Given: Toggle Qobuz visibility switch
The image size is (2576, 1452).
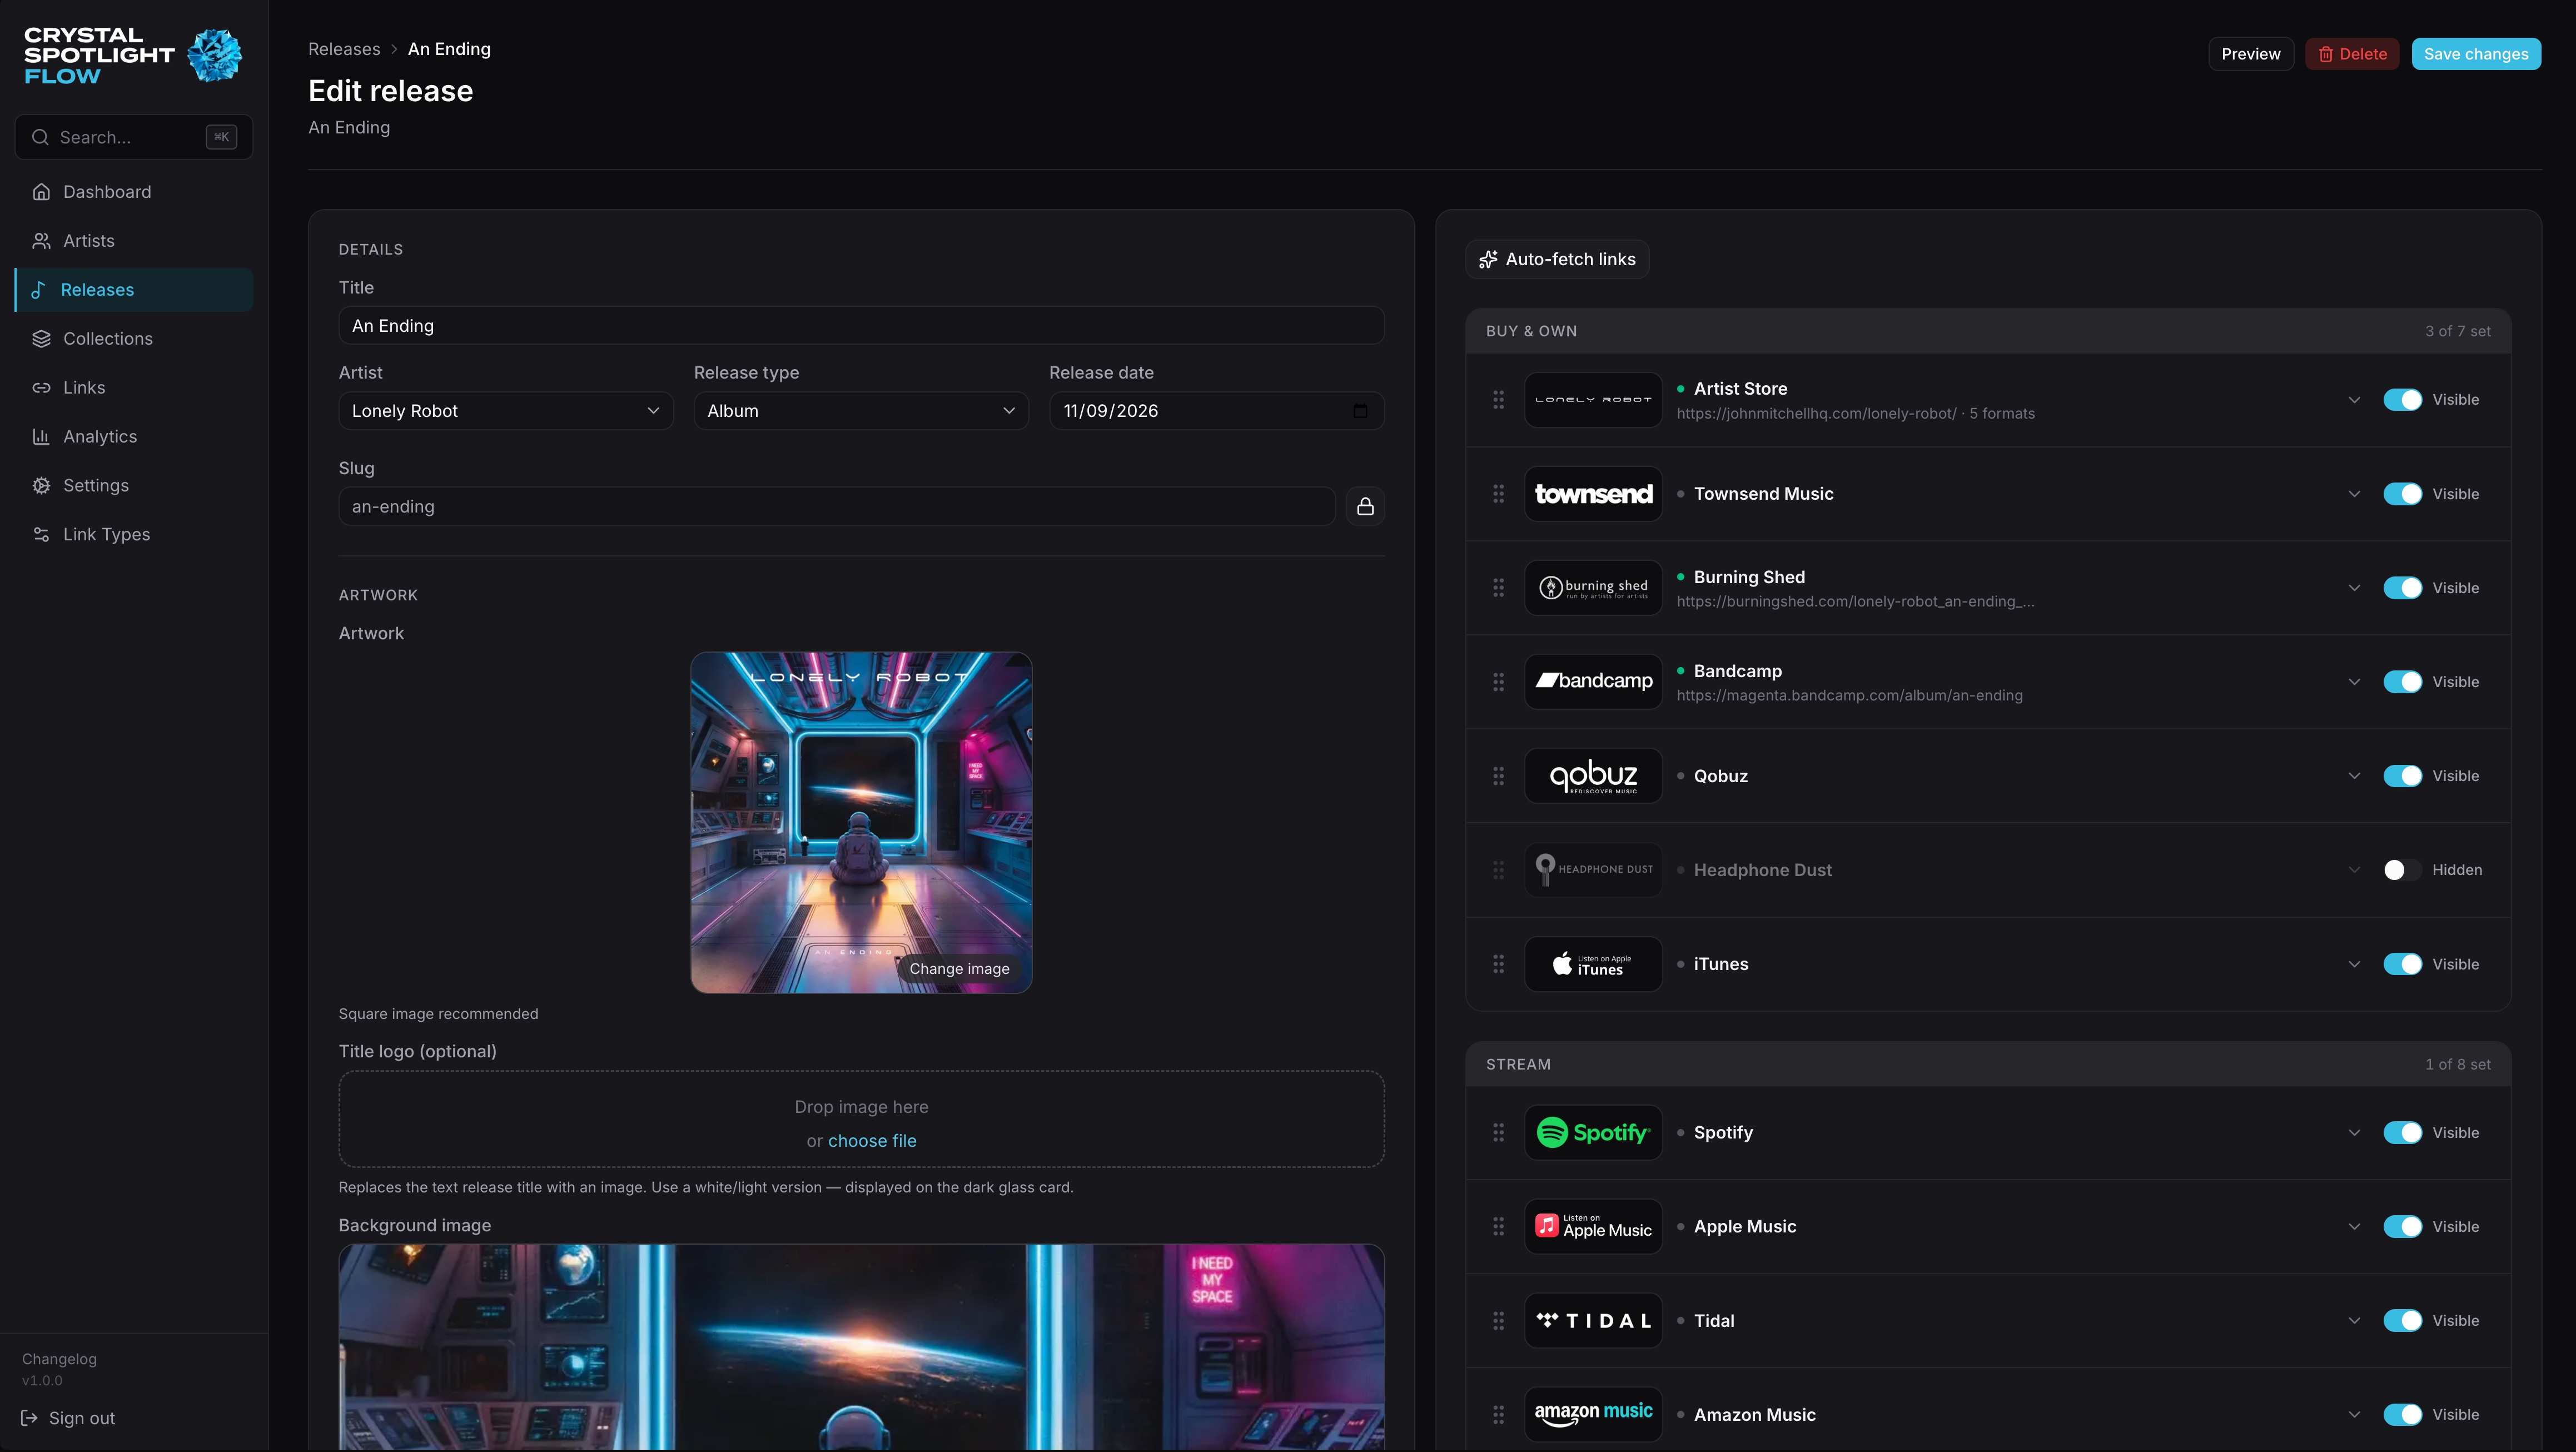Looking at the screenshot, I should [x=2402, y=776].
